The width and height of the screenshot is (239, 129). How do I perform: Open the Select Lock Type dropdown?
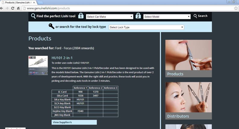point(146,27)
